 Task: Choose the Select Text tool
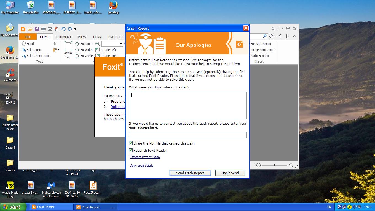32,50
